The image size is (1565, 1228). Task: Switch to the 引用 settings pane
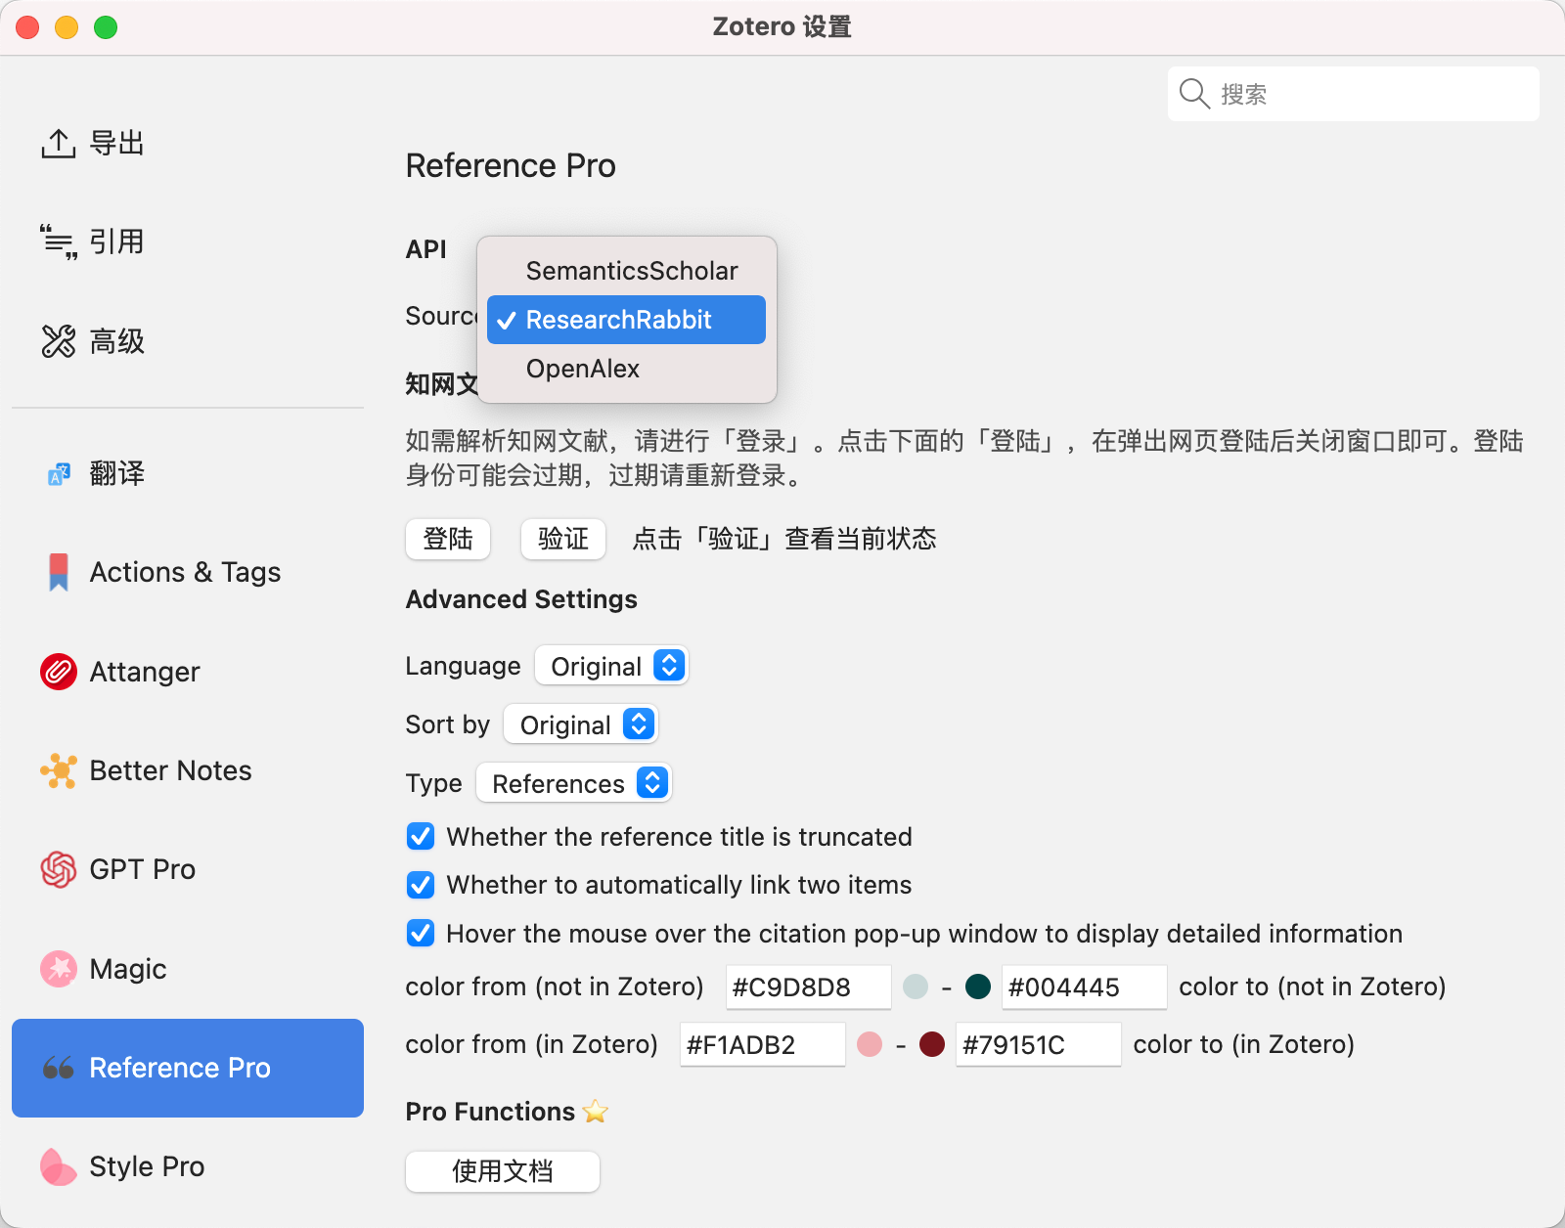pos(188,241)
